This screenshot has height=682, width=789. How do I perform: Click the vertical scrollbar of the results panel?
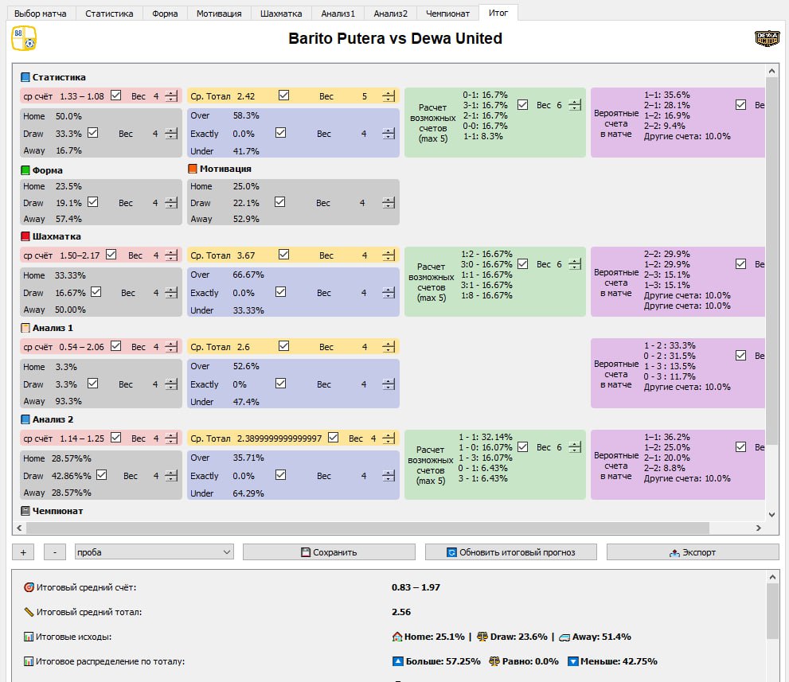[x=772, y=611]
